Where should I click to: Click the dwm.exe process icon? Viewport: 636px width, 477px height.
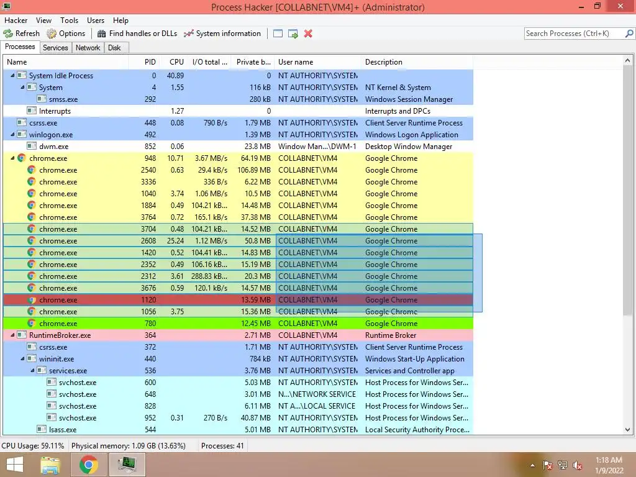31,146
